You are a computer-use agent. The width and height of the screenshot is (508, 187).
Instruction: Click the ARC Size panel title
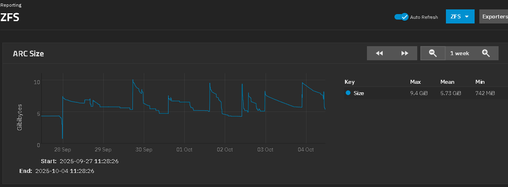pyautogui.click(x=28, y=54)
